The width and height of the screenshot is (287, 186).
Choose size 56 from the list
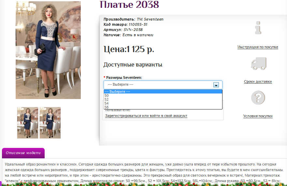(x=163, y=107)
